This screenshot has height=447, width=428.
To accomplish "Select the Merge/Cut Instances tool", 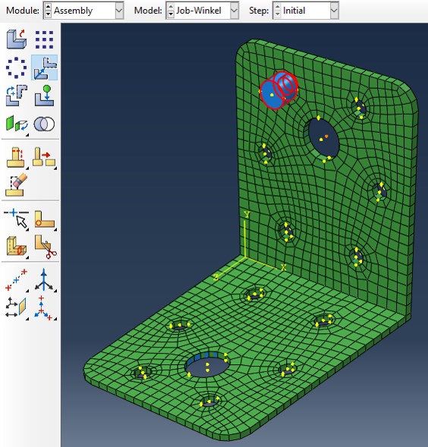I will tap(44, 124).
